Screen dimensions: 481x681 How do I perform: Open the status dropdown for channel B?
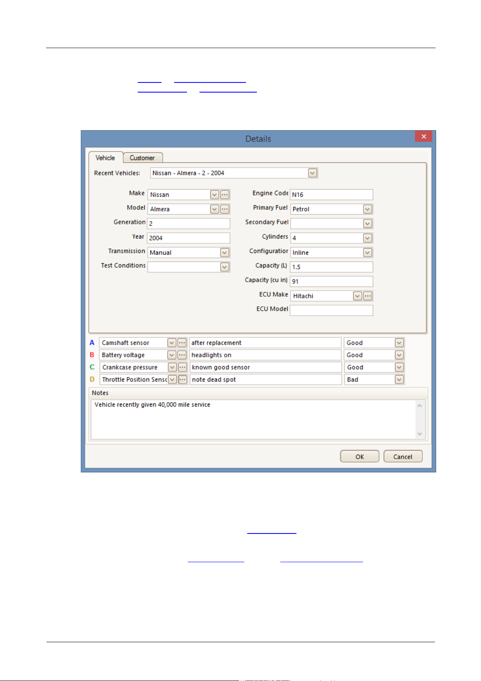(399, 355)
